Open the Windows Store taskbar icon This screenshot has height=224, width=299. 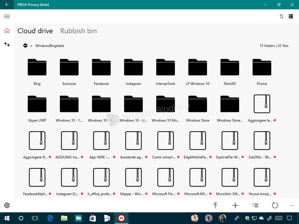click(x=93, y=218)
